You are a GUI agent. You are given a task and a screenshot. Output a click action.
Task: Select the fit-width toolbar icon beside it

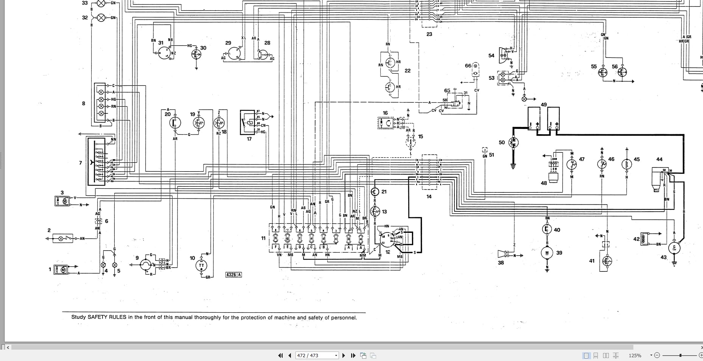[373, 355]
